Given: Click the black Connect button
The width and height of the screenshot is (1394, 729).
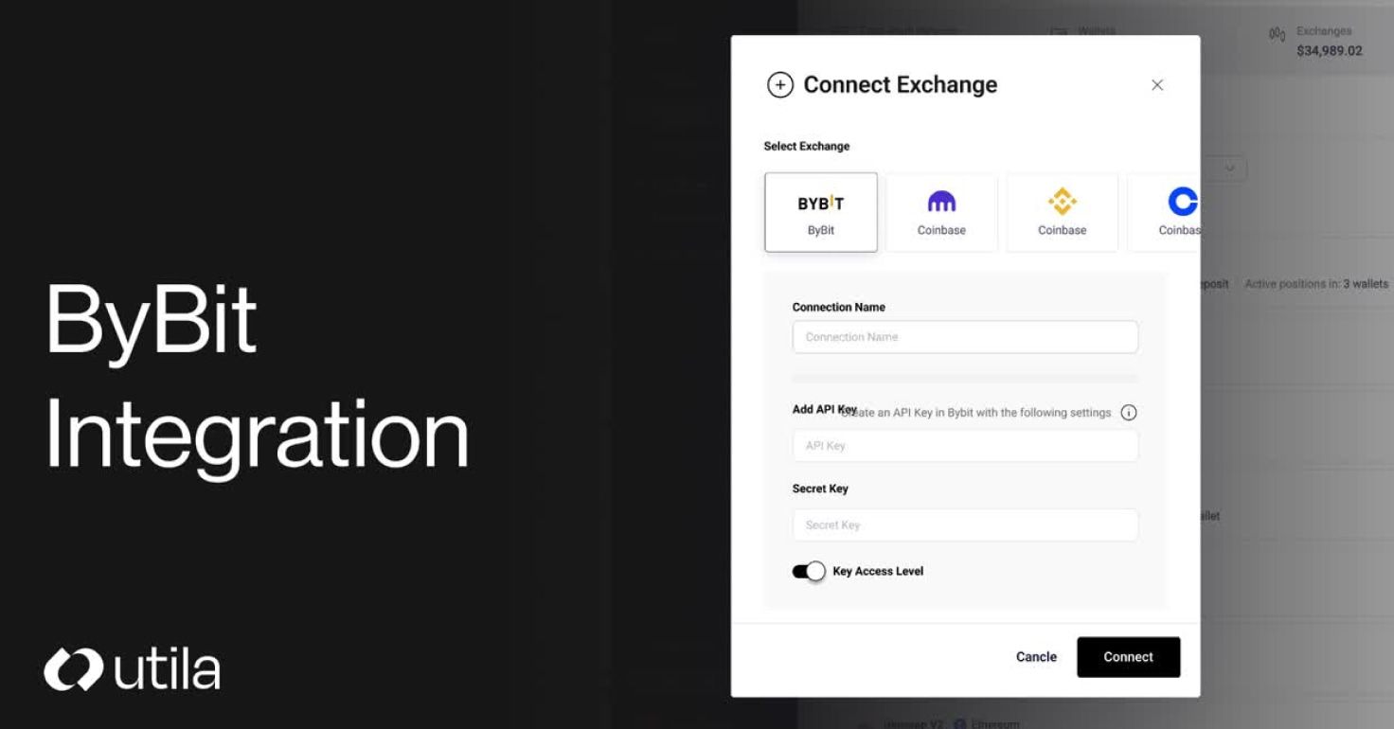Looking at the screenshot, I should tap(1129, 657).
